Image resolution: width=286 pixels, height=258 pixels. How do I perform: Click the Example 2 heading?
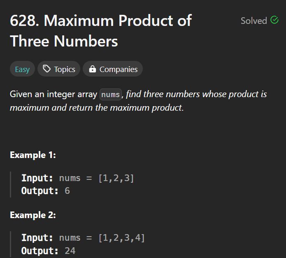(33, 215)
